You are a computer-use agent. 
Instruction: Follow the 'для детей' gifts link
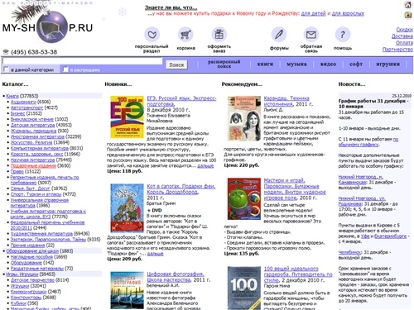pyautogui.click(x=313, y=13)
